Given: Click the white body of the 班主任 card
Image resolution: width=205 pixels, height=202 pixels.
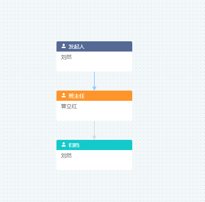Looking at the screenshot, I should click(94, 111).
